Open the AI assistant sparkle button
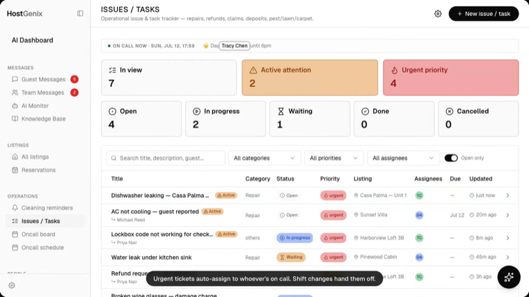The image size is (529, 297). [x=509, y=277]
